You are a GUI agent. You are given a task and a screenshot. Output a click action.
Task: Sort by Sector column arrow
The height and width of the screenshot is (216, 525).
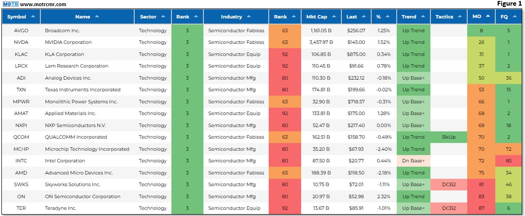pos(163,17)
